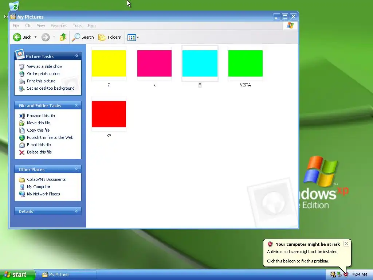373x280 pixels.
Task: Open the Edit menu
Action: tap(28, 26)
